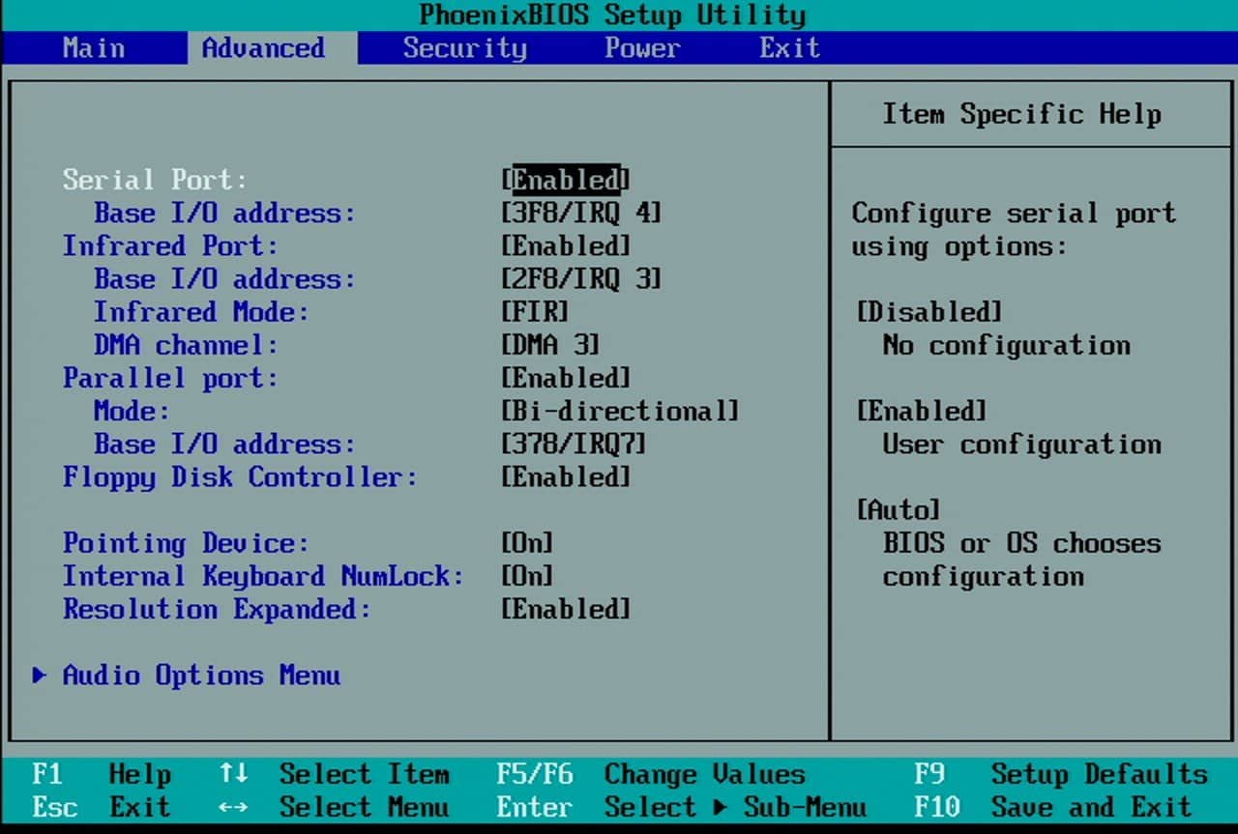Change the Bi-directional mode value
Image resolution: width=1238 pixels, height=834 pixels.
[620, 411]
